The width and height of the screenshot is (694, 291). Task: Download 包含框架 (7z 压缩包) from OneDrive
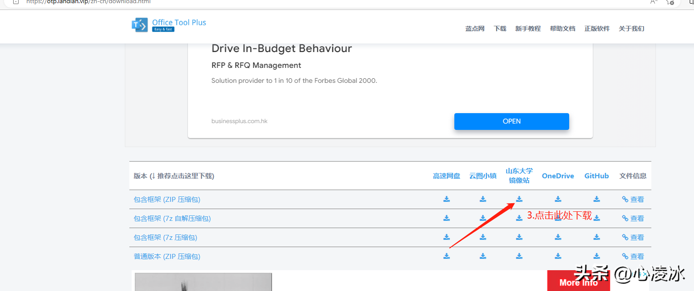558,237
